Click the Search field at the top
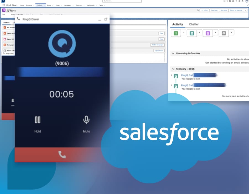 (x=122, y=1)
